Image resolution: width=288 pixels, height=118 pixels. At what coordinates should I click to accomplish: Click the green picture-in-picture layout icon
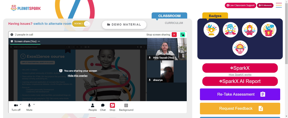click(183, 35)
